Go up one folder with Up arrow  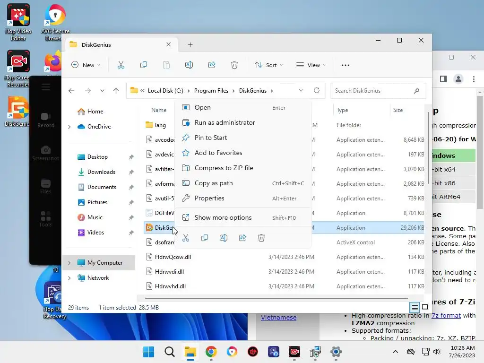116,91
